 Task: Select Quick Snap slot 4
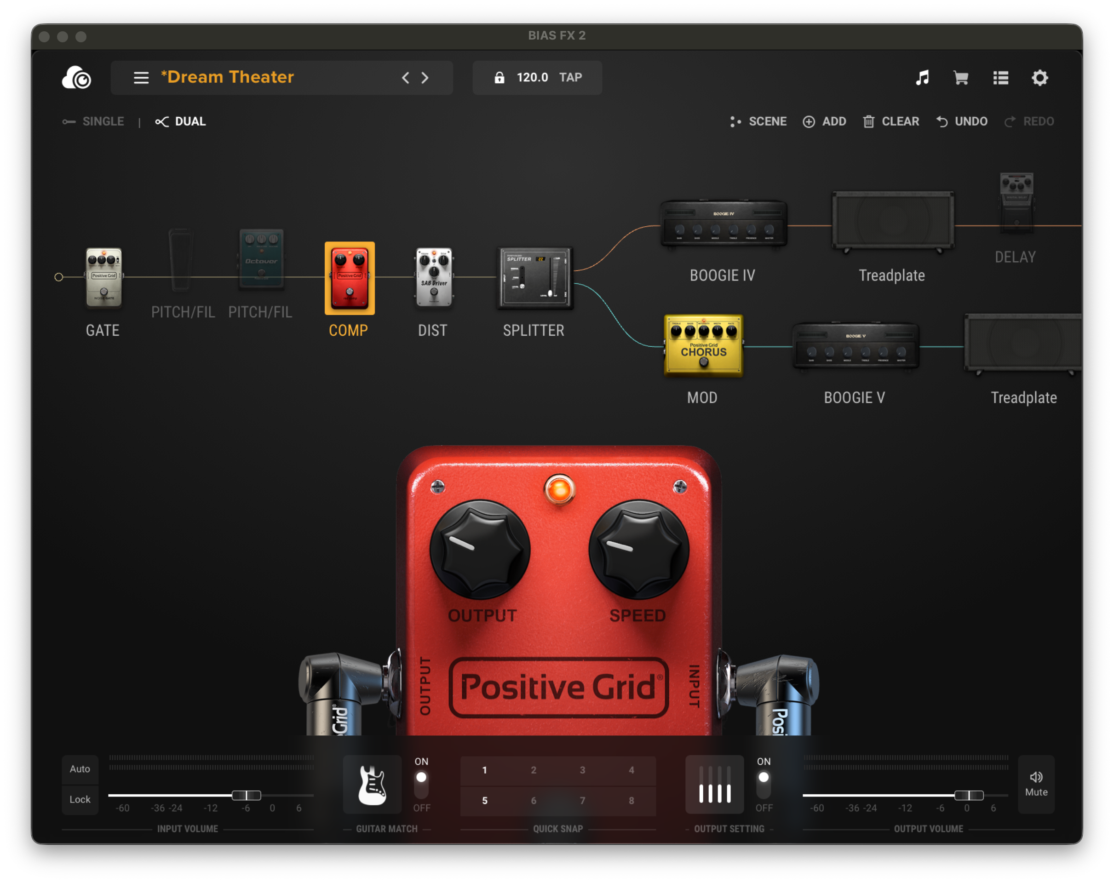click(632, 770)
